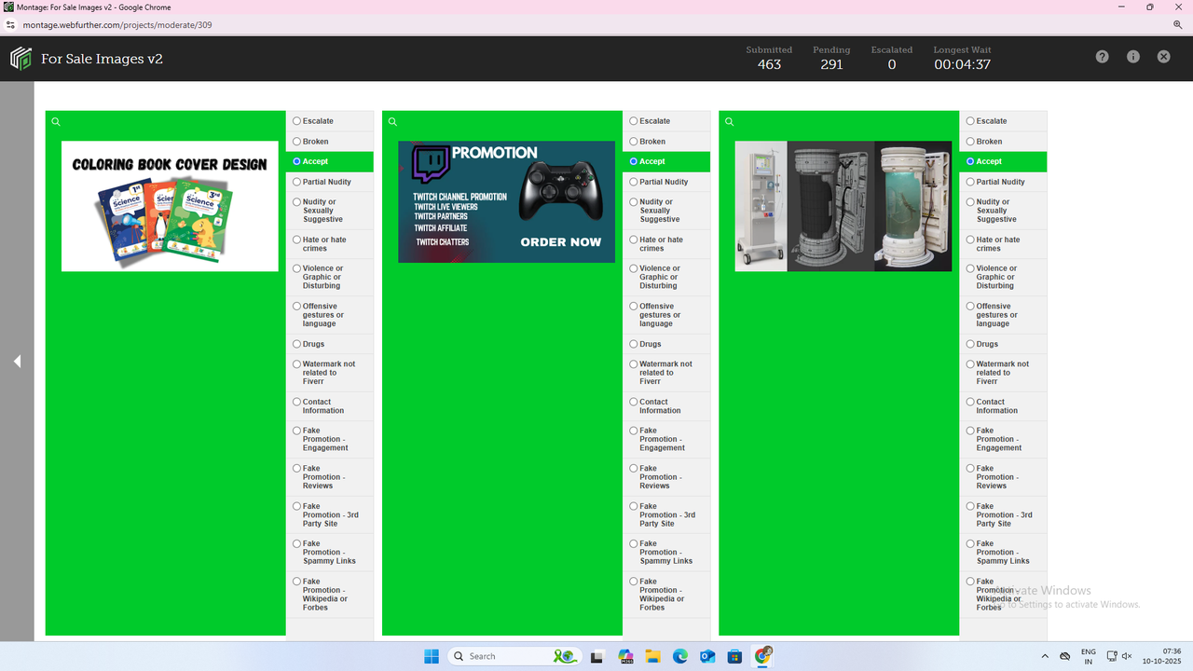Image resolution: width=1193 pixels, height=671 pixels.
Task: Open site settings icon in address bar
Action: pyautogui.click(x=11, y=25)
